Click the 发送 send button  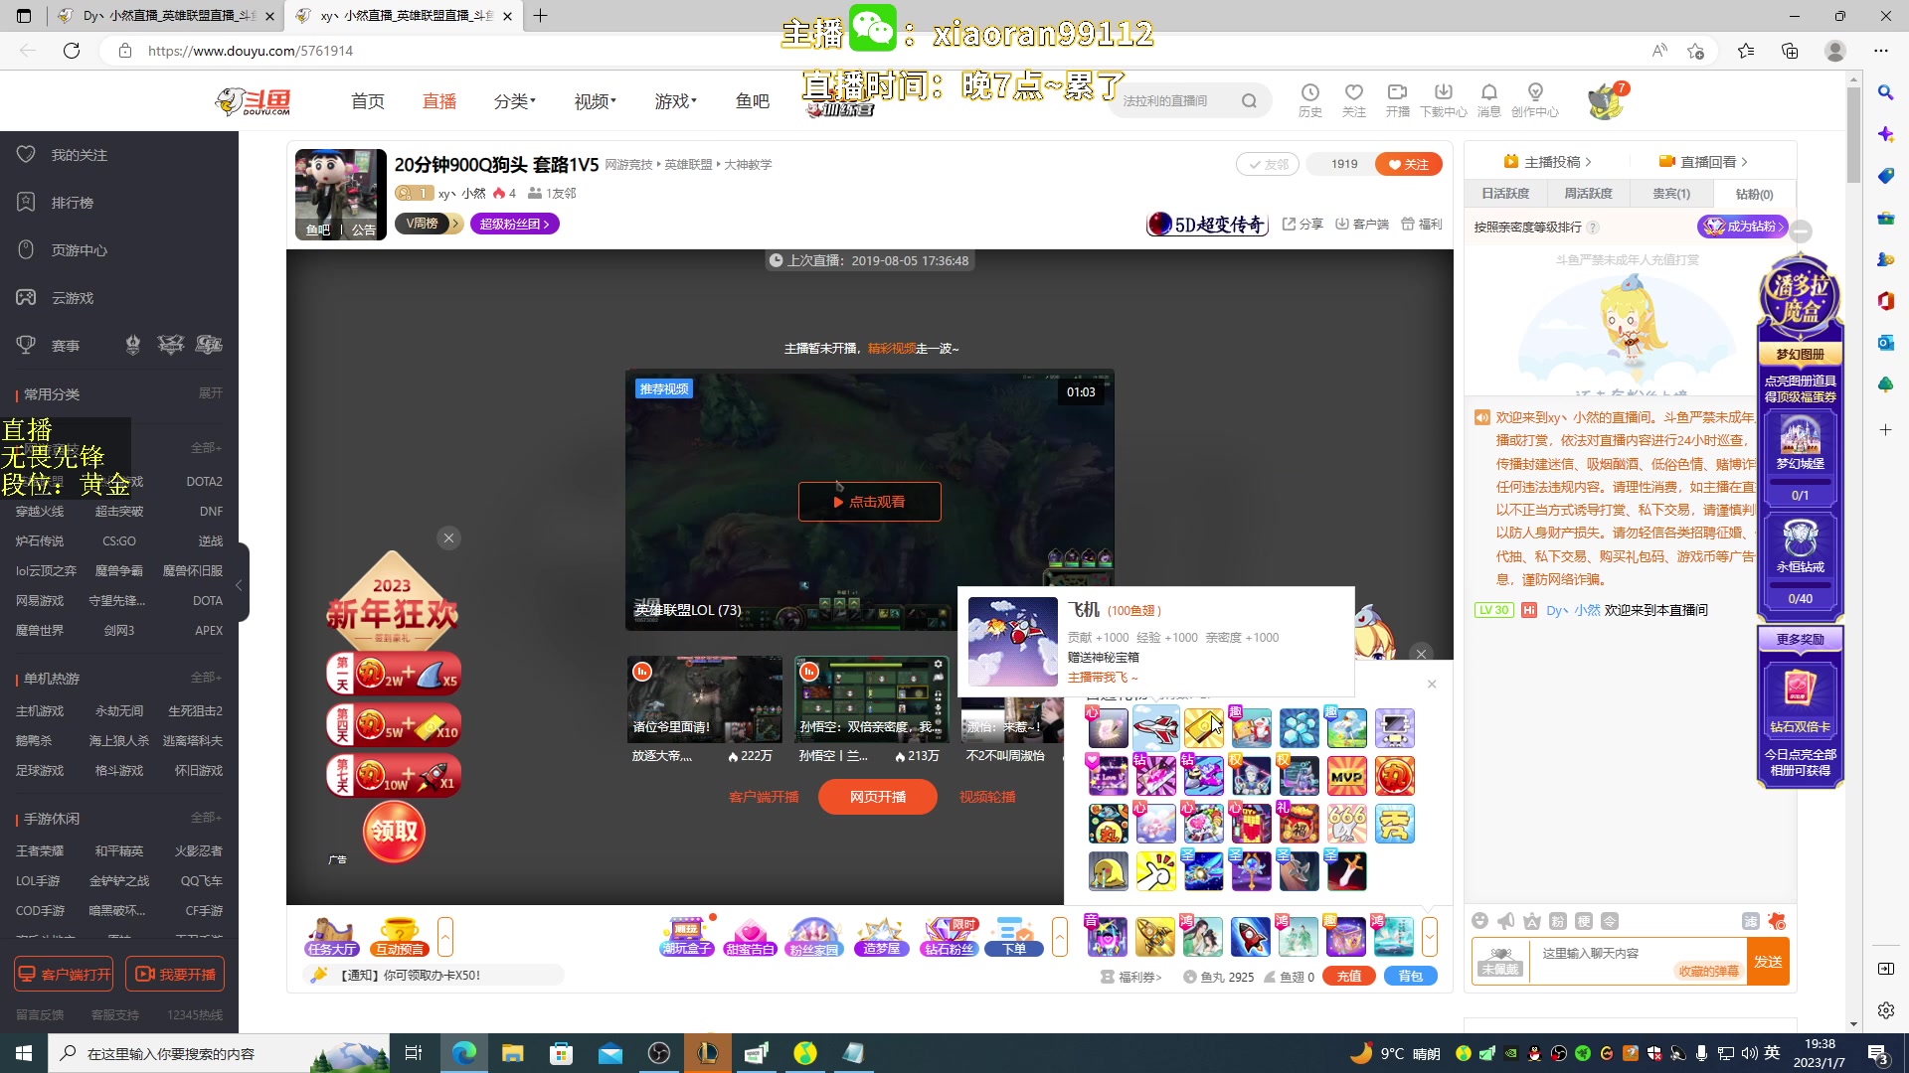[1768, 962]
